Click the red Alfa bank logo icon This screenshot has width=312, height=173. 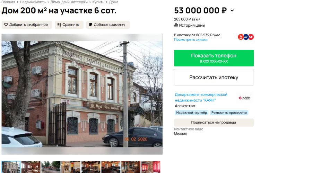pyautogui.click(x=241, y=37)
